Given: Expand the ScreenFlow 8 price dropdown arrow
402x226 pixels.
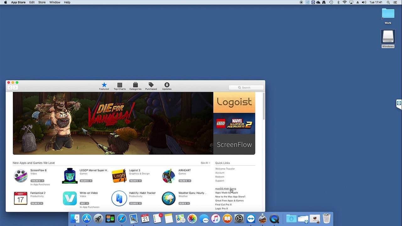Looking at the screenshot, I should click(42, 181).
